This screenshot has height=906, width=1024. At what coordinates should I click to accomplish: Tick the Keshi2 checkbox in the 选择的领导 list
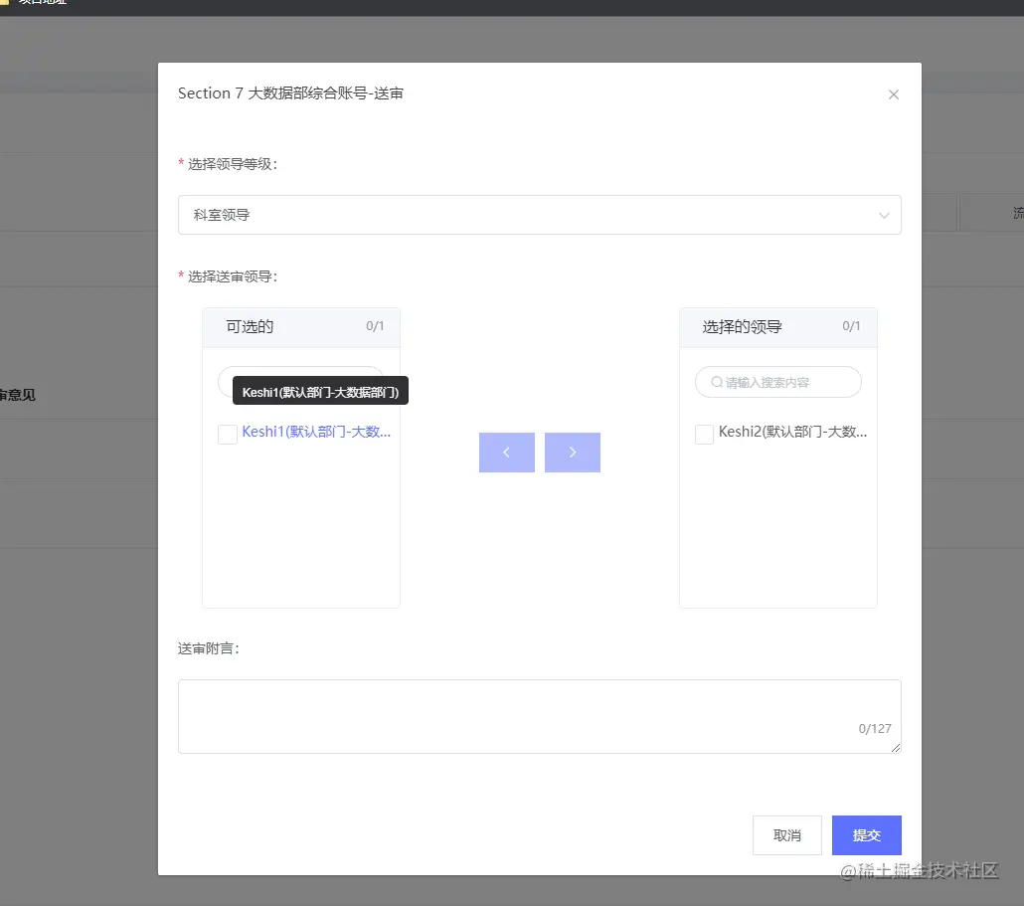point(704,434)
